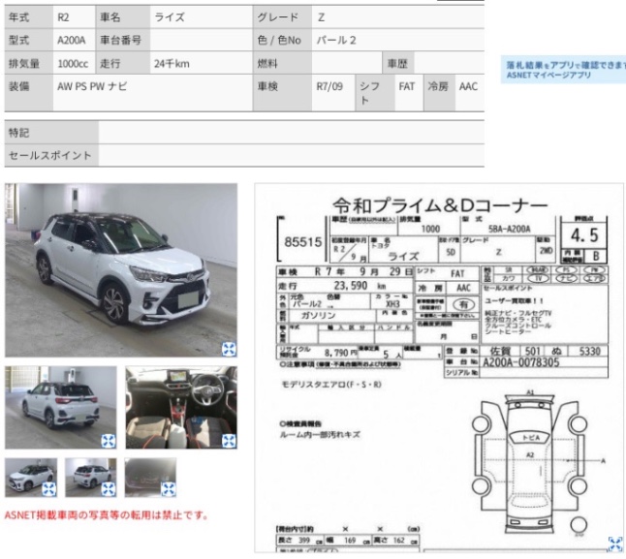
Task: Click the 車台番号 label
Action: [120, 40]
